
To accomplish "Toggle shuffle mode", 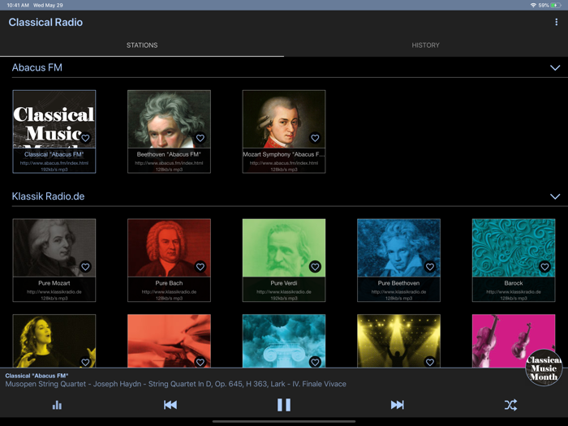I will [510, 405].
